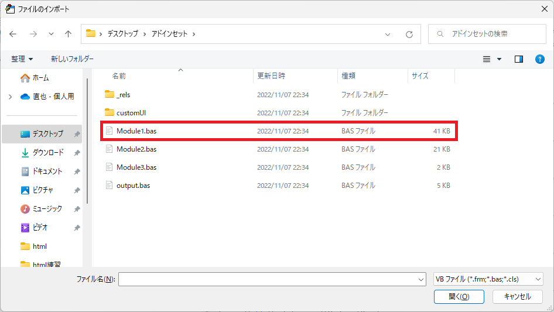Select the Module1.bas file

point(279,131)
